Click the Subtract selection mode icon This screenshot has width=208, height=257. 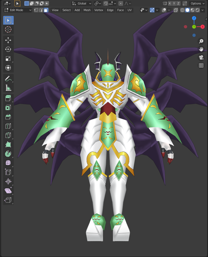[x=37, y=3]
